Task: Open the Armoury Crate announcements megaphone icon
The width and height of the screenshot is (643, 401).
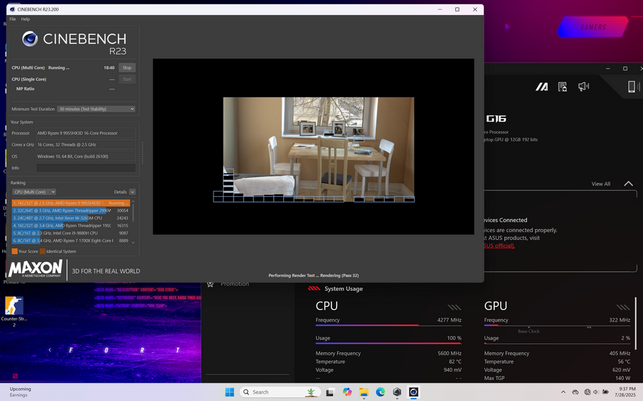Action: click(x=583, y=86)
